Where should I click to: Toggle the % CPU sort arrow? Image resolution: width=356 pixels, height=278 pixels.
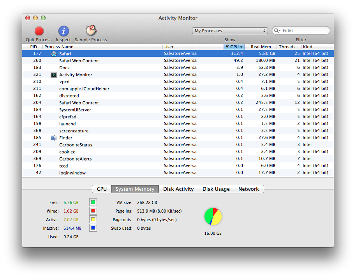[x=241, y=47]
